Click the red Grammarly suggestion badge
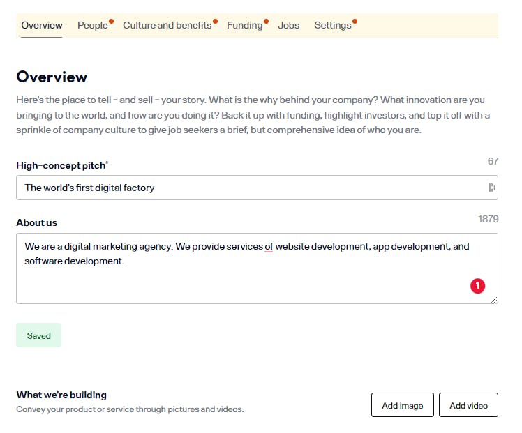This screenshot has height=433, width=522. click(477, 286)
